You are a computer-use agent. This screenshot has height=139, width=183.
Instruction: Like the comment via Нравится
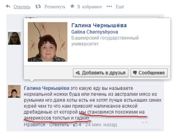click(x=34, y=124)
